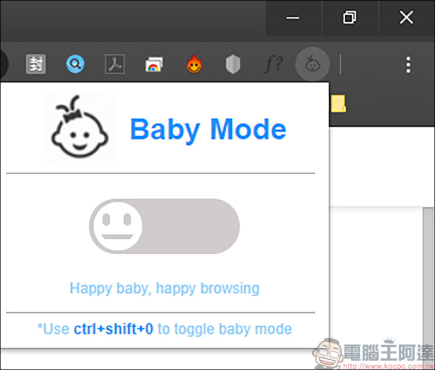Click the baby face logo in the popup
This screenshot has height=370, width=435.
79,129
